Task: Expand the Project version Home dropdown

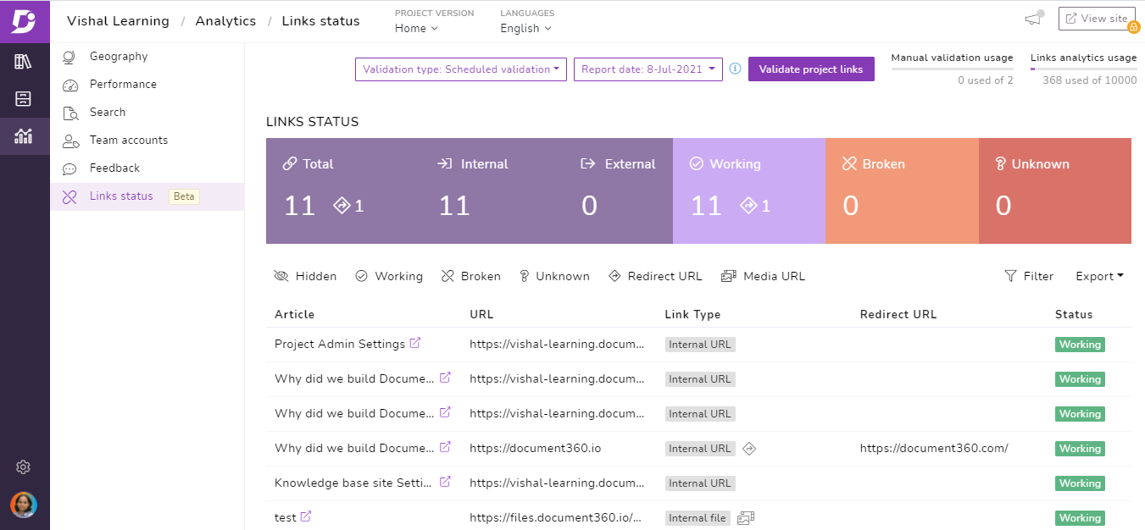Action: tap(416, 28)
